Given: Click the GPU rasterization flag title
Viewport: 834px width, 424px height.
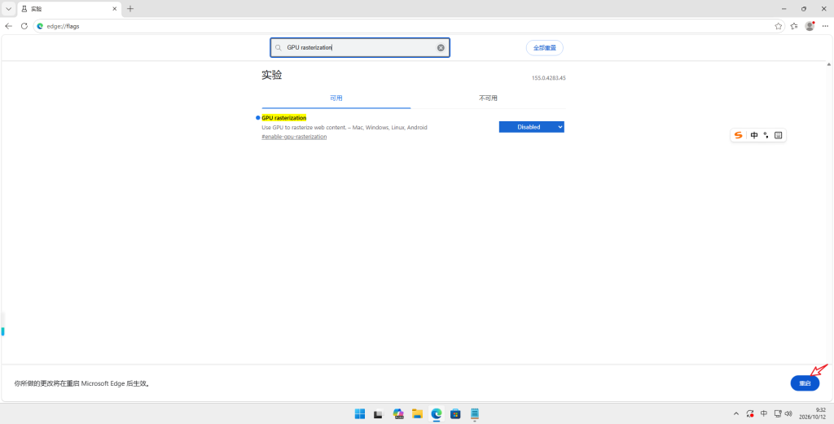Looking at the screenshot, I should coord(284,118).
